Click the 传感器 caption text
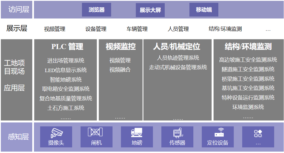284x153 pixels. pos(177,143)
